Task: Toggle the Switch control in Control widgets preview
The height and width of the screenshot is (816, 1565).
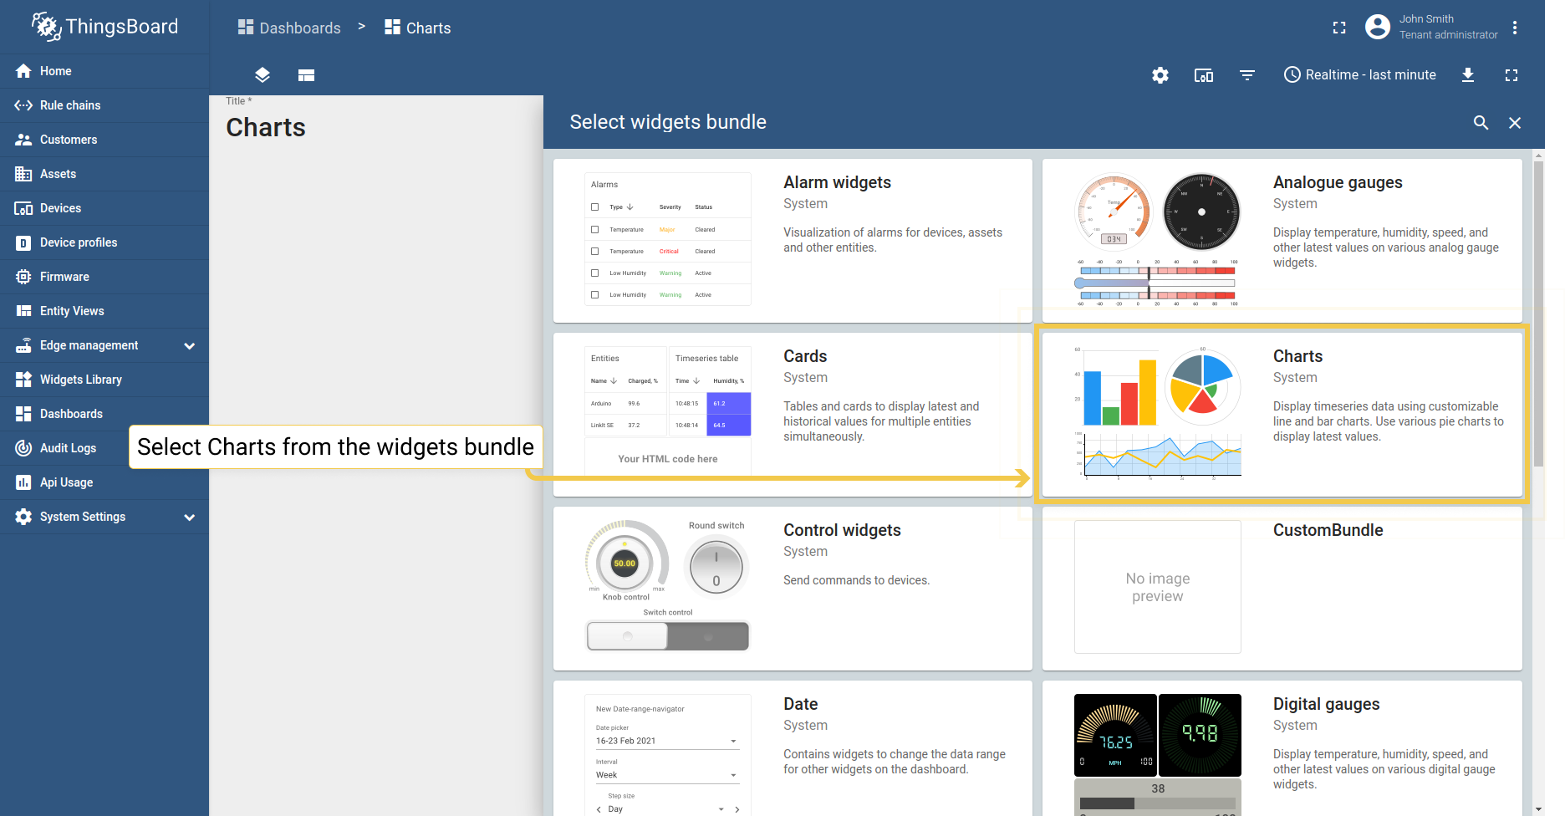Action: coord(667,635)
